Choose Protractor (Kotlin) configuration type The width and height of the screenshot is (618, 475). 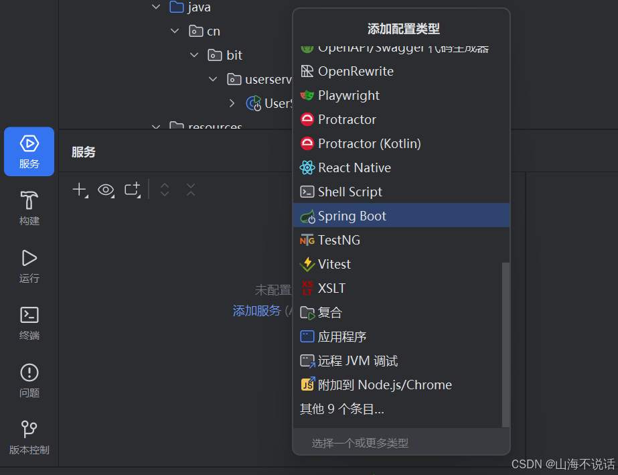tap(401, 143)
